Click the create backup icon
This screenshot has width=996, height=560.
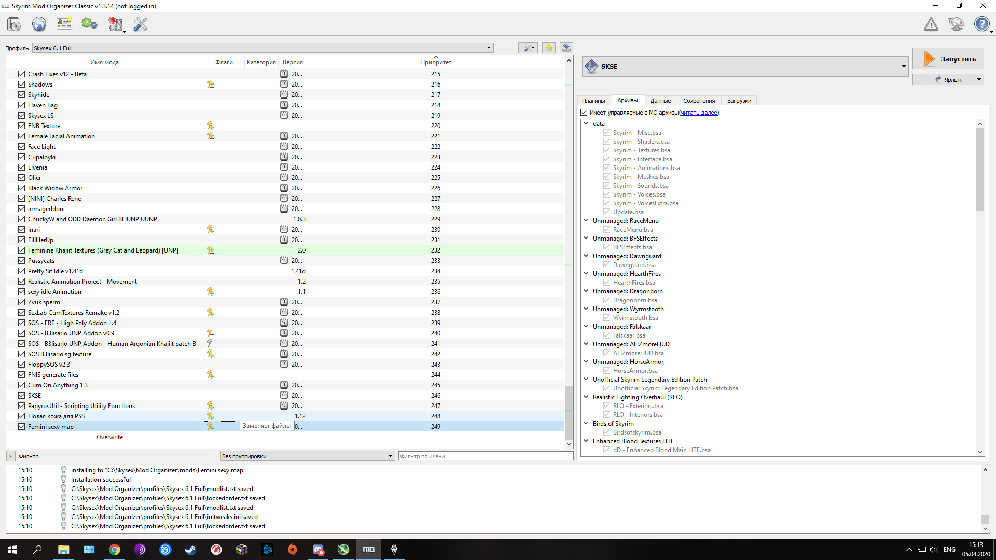(x=566, y=48)
